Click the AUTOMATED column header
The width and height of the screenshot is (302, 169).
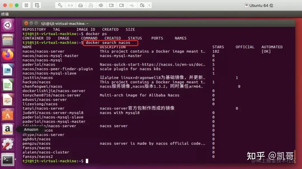pos(272,47)
